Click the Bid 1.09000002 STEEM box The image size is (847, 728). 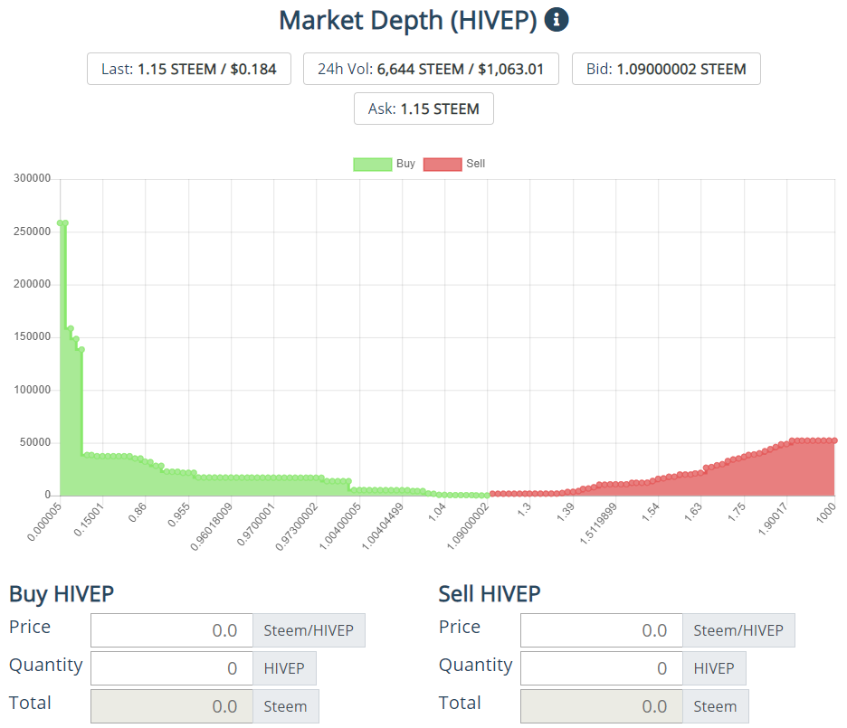(x=666, y=69)
